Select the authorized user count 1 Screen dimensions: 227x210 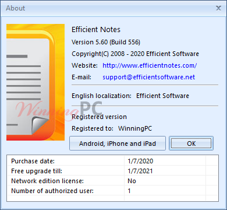pyautogui.click(x=129, y=191)
